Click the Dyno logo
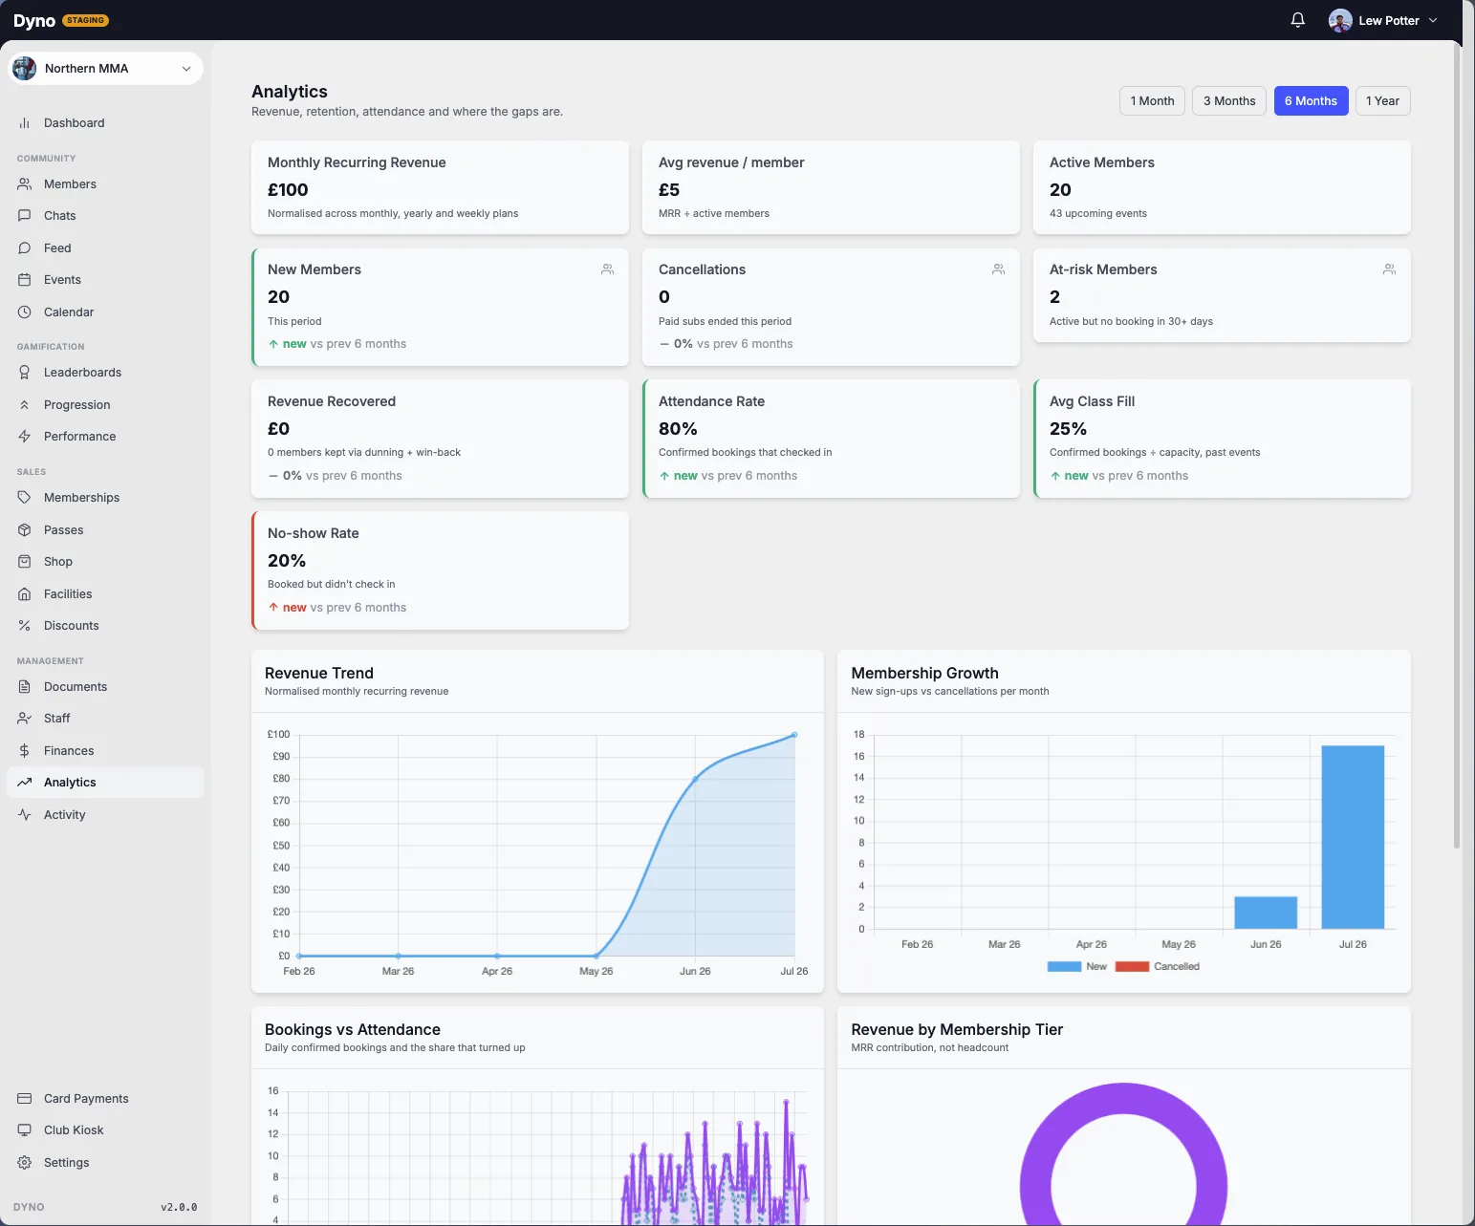This screenshot has height=1226, width=1475. [34, 21]
